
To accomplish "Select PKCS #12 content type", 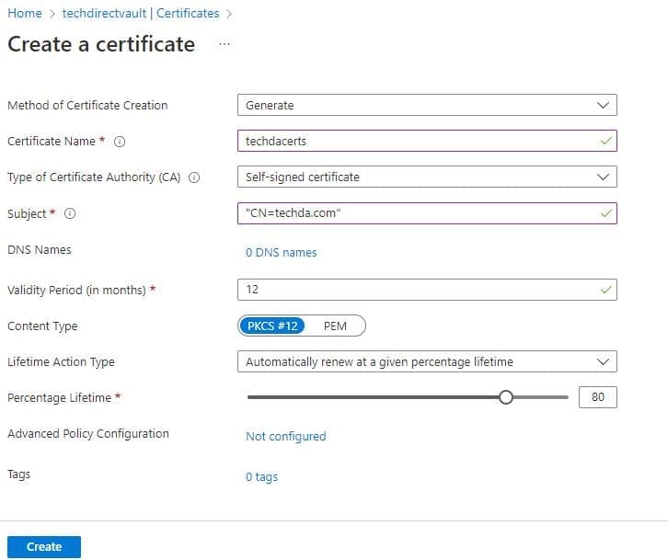I will 272,326.
